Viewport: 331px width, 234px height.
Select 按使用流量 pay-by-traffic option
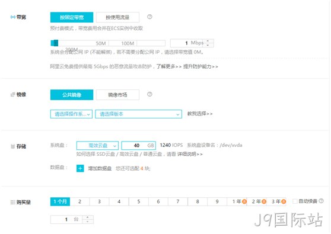tap(117, 17)
